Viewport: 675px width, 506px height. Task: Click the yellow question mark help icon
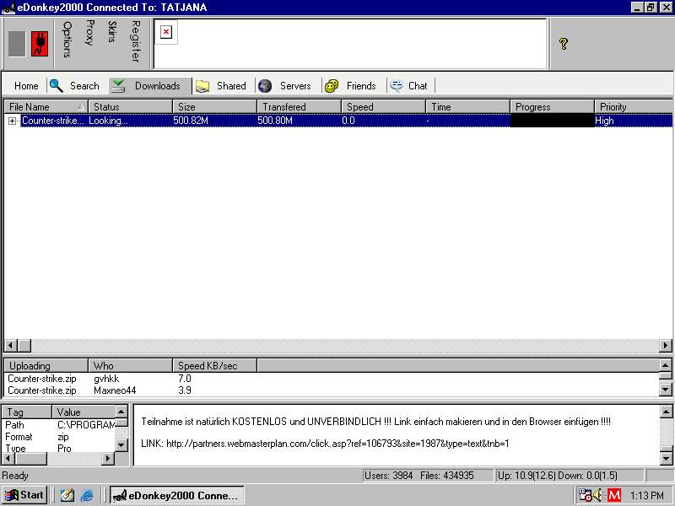[x=564, y=43]
